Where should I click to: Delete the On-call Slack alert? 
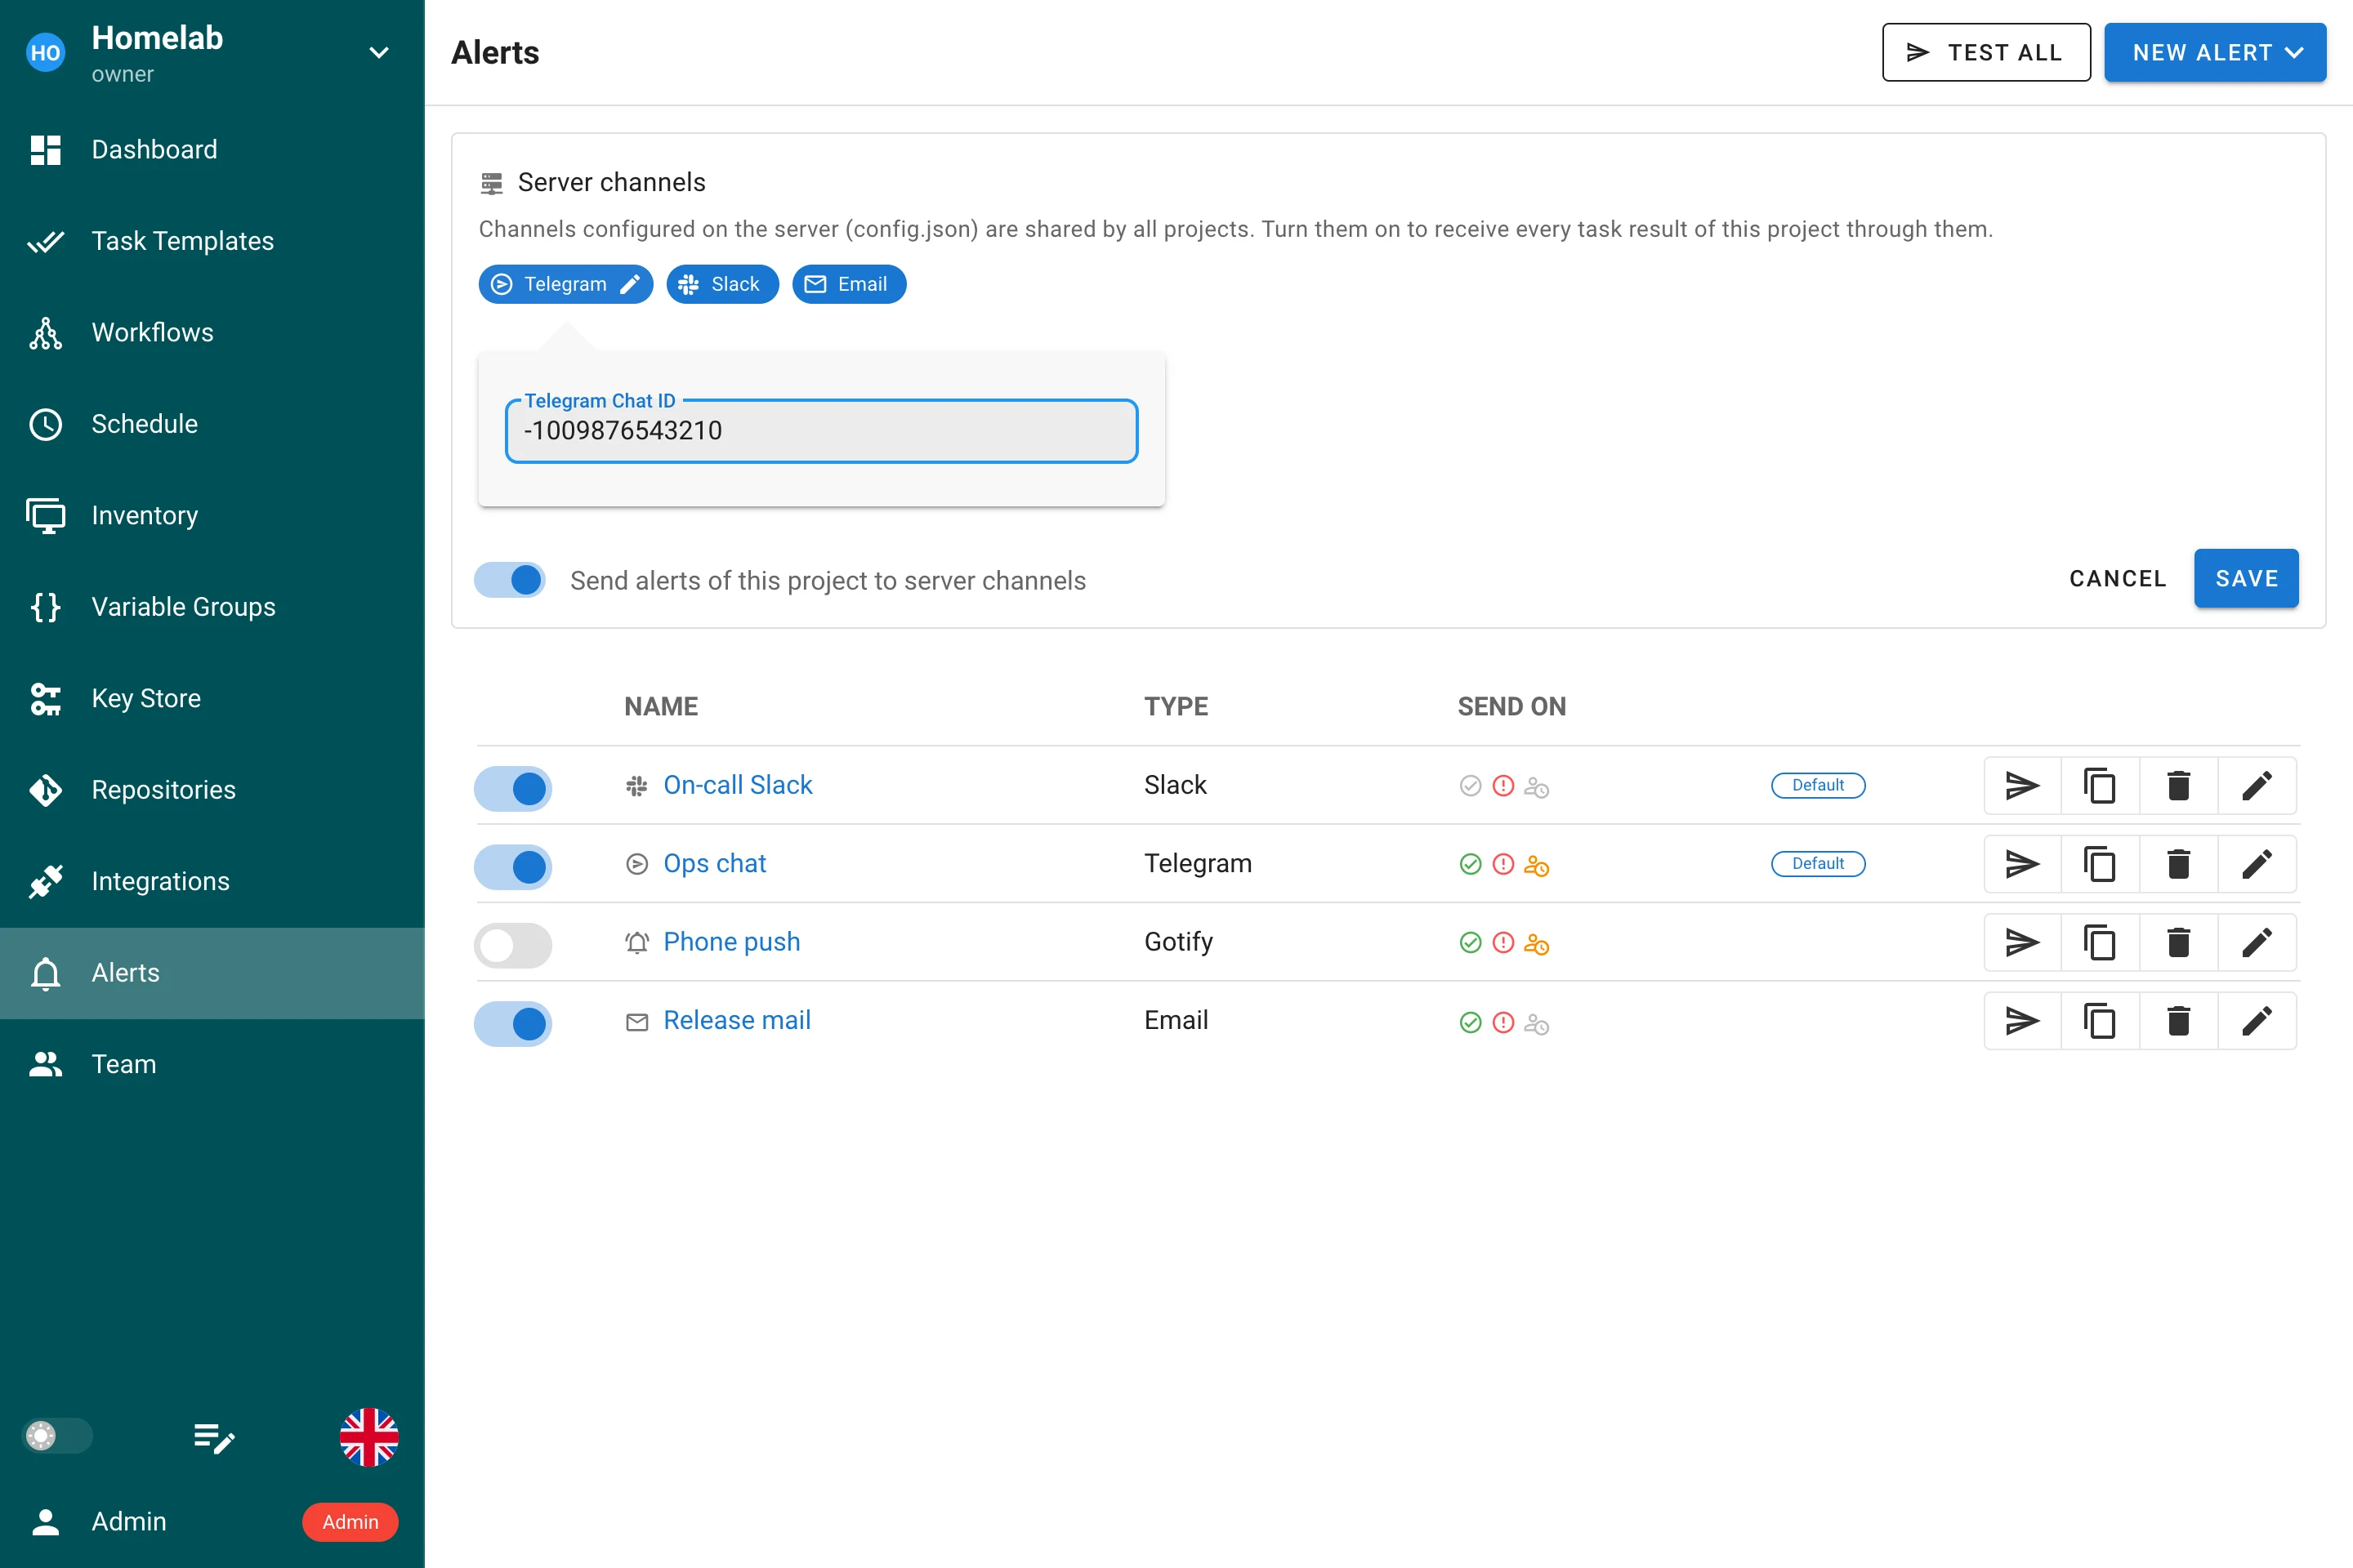pos(2178,786)
